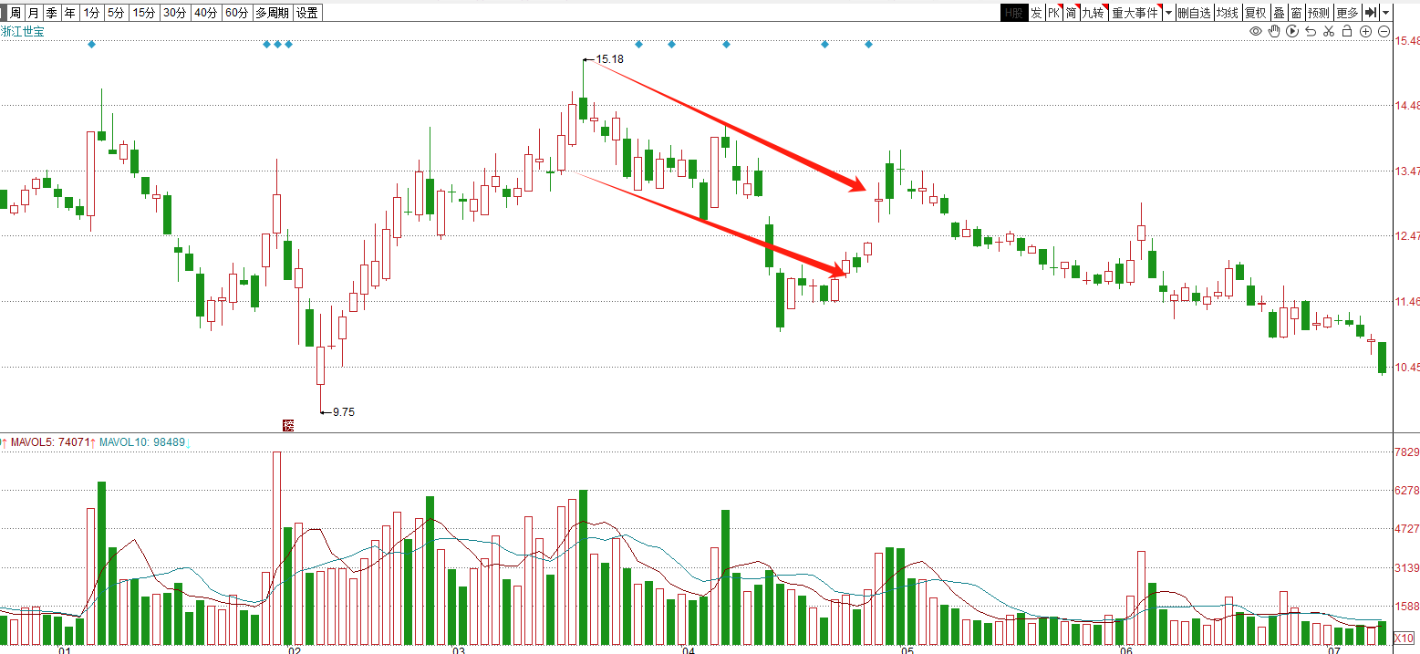Click the 05 month label on time axis
This screenshot has width=1420, height=654.
coord(906,650)
